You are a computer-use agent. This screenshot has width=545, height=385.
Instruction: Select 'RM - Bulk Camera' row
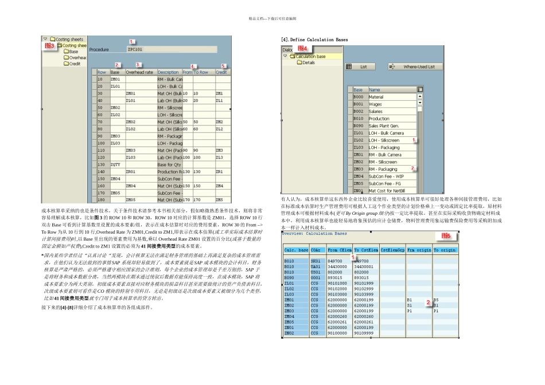coord(384,155)
